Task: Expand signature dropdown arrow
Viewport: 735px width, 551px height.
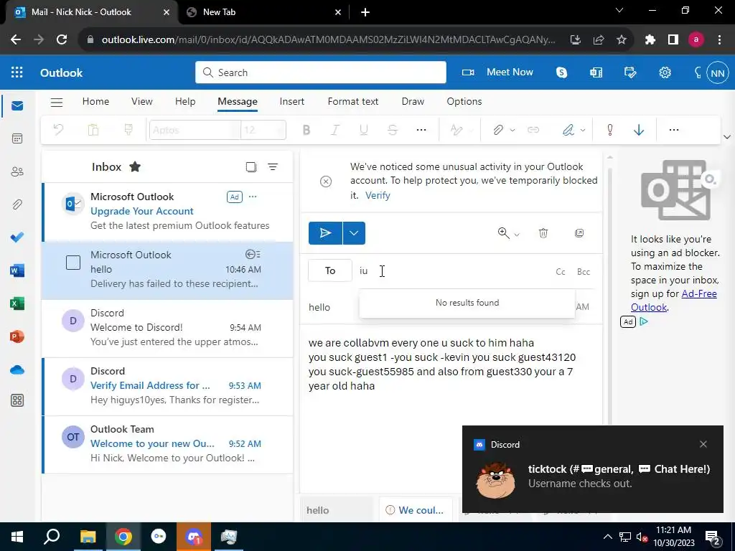Action: [583, 131]
